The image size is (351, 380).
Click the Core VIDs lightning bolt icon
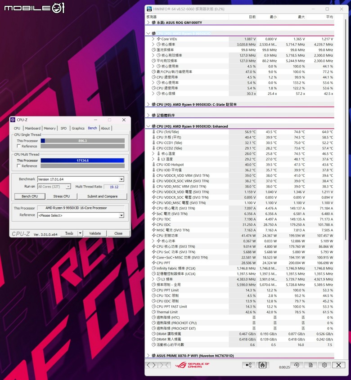pos(158,39)
